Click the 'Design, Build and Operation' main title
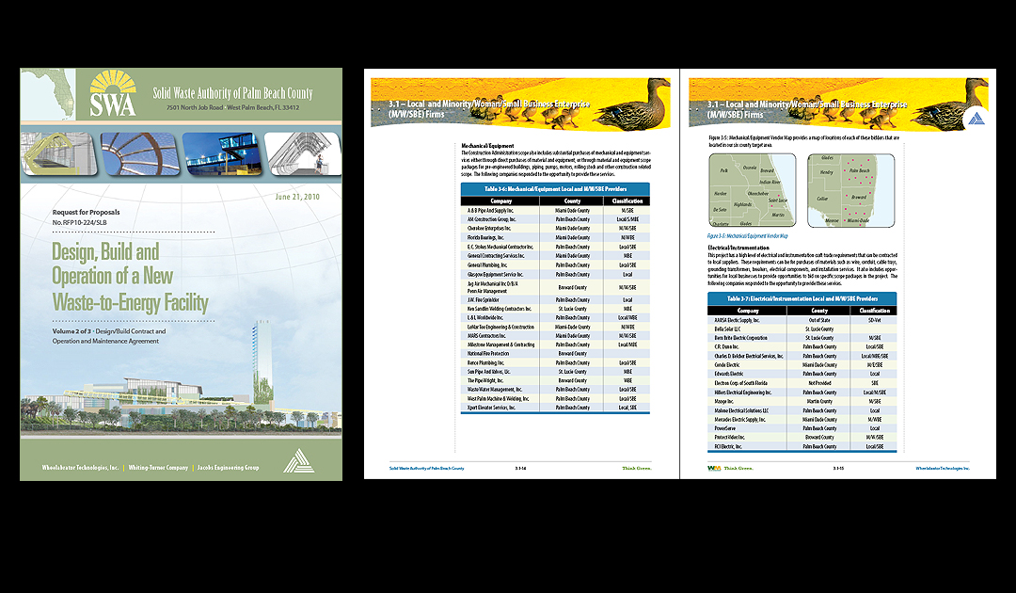This screenshot has width=1016, height=593. click(130, 278)
